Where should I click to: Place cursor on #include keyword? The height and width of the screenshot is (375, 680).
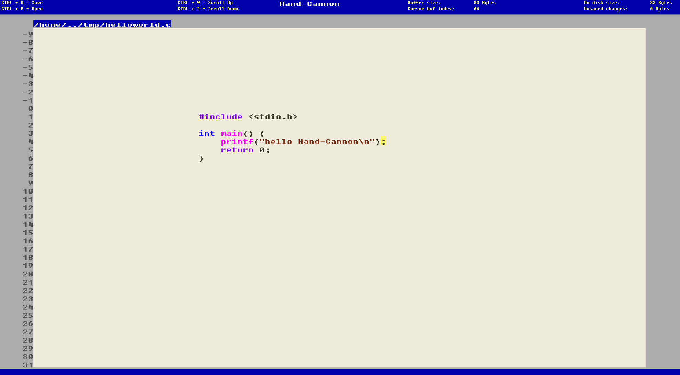tap(221, 117)
